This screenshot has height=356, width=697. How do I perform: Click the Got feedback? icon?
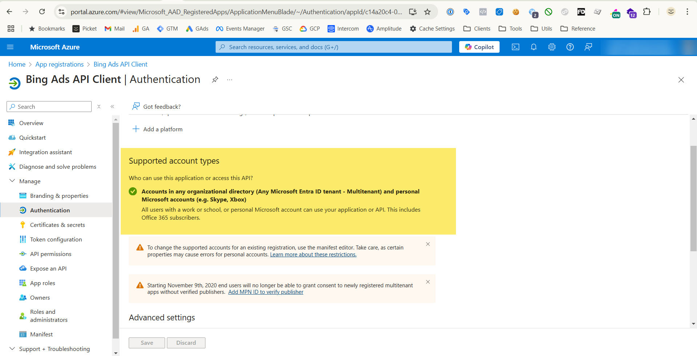coord(136,106)
